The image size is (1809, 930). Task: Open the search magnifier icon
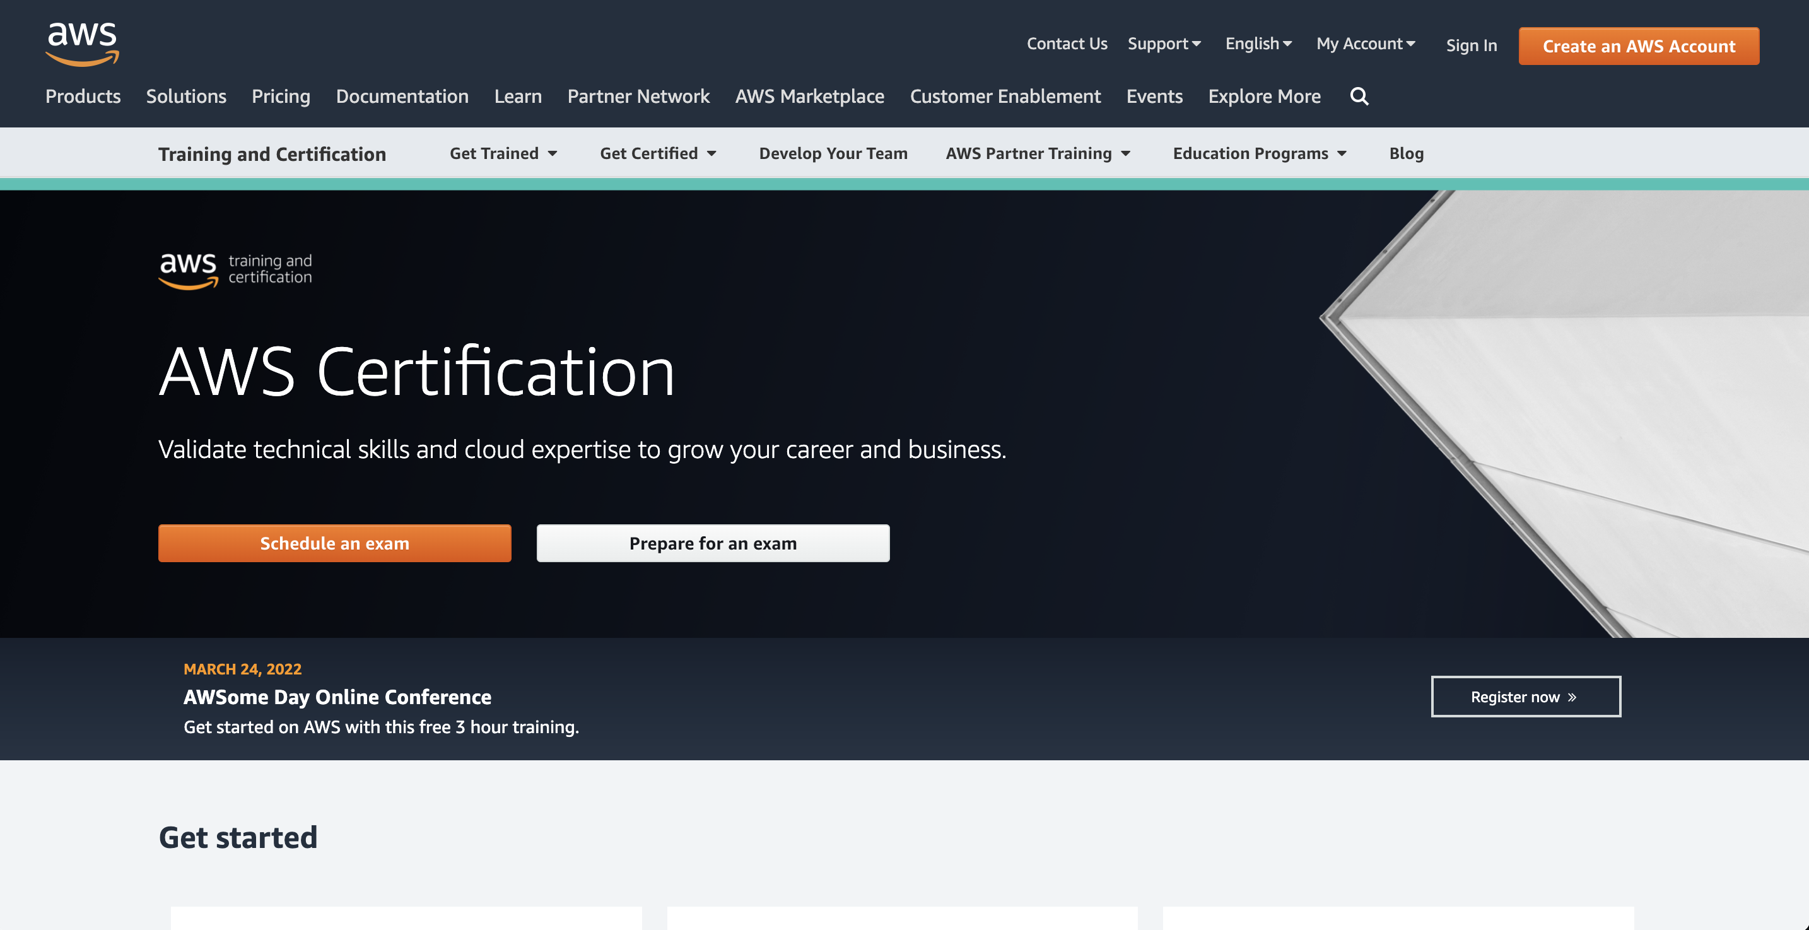point(1359,97)
